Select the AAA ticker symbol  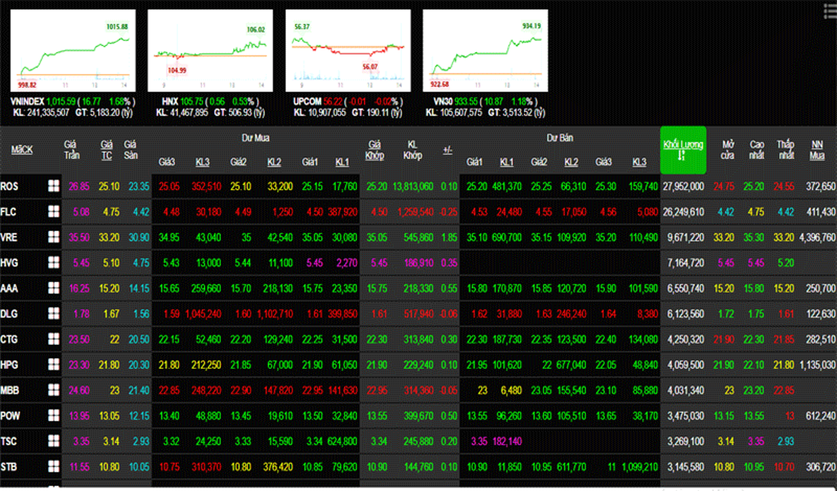pos(9,288)
